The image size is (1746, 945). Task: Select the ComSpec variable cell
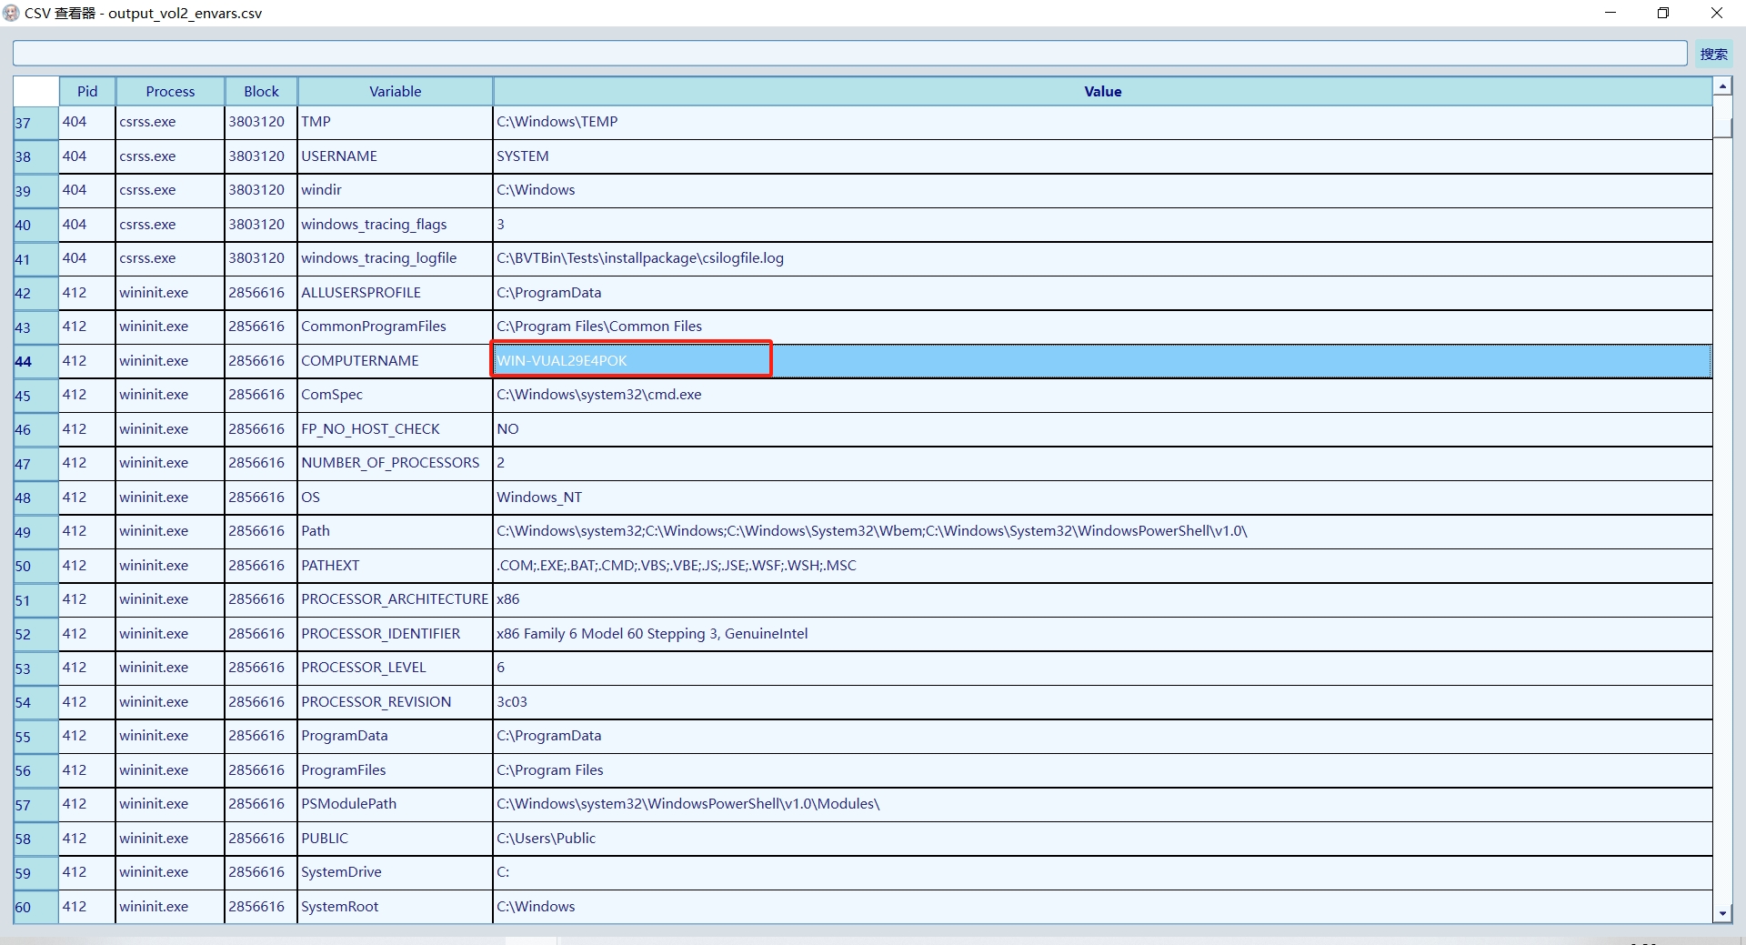tap(395, 395)
